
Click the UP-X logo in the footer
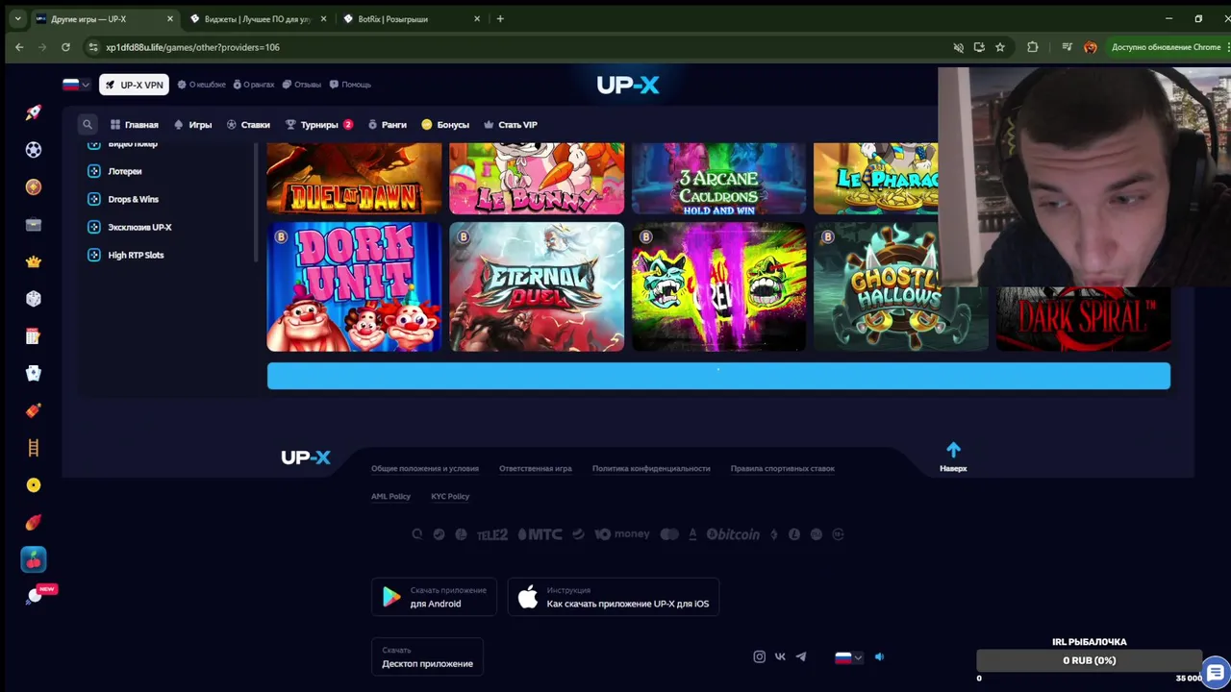(x=306, y=457)
